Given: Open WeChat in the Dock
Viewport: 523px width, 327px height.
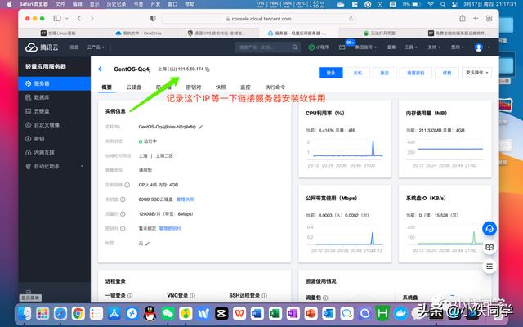Looking at the screenshot, I should [168, 313].
